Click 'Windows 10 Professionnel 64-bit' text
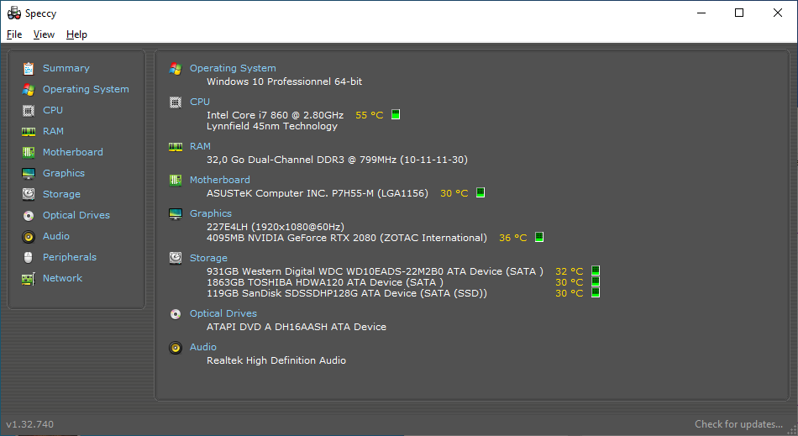The width and height of the screenshot is (798, 436). 285,81
